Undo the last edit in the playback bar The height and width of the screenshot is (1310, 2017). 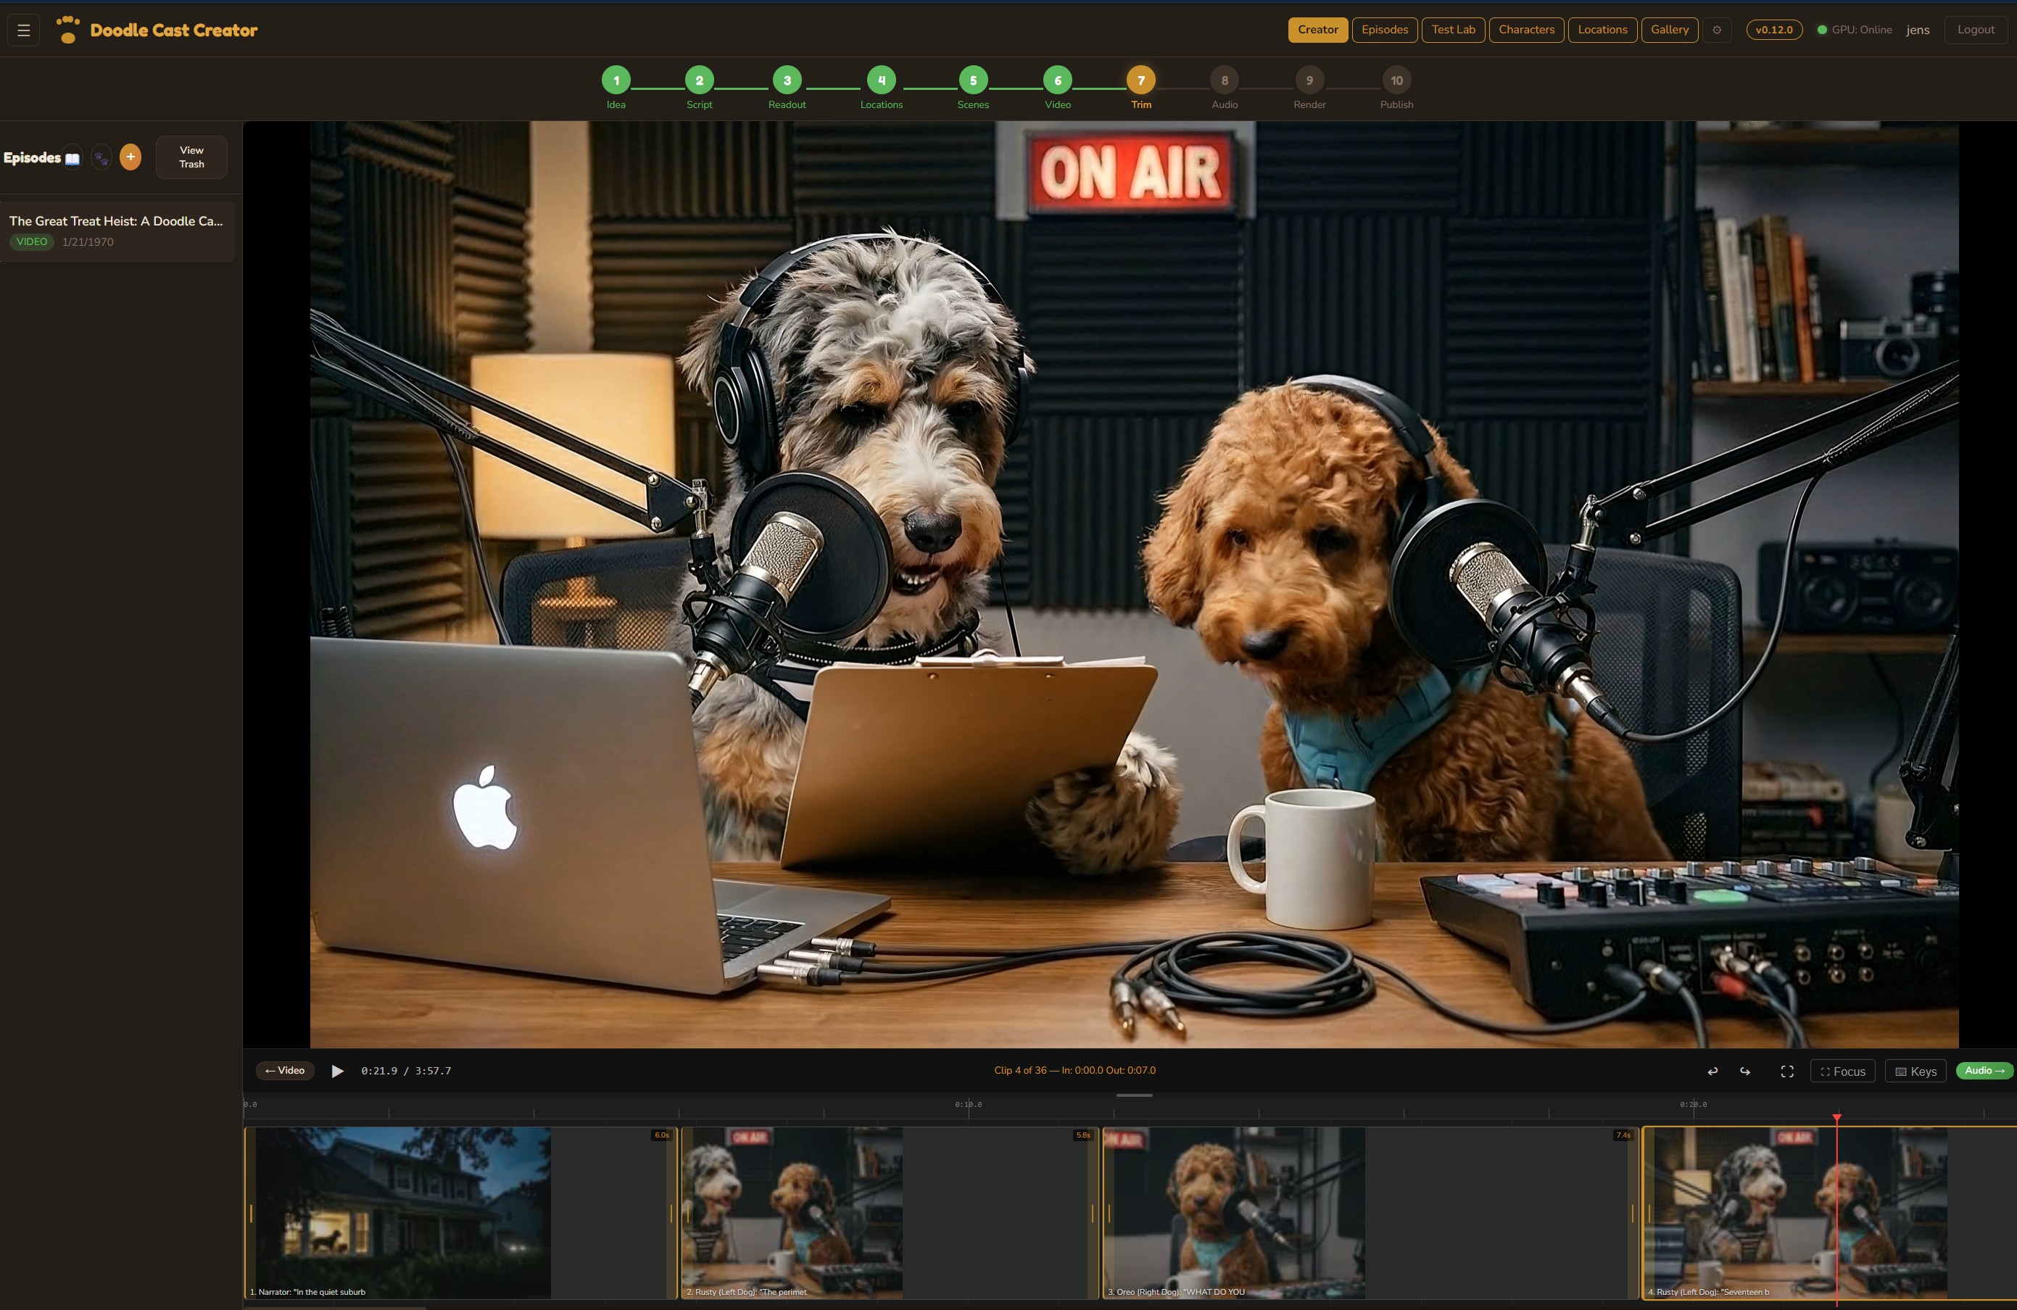1712,1070
